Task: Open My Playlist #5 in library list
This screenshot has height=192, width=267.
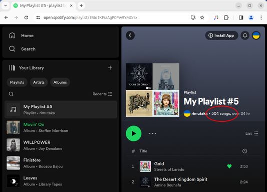Action: [x=61, y=110]
